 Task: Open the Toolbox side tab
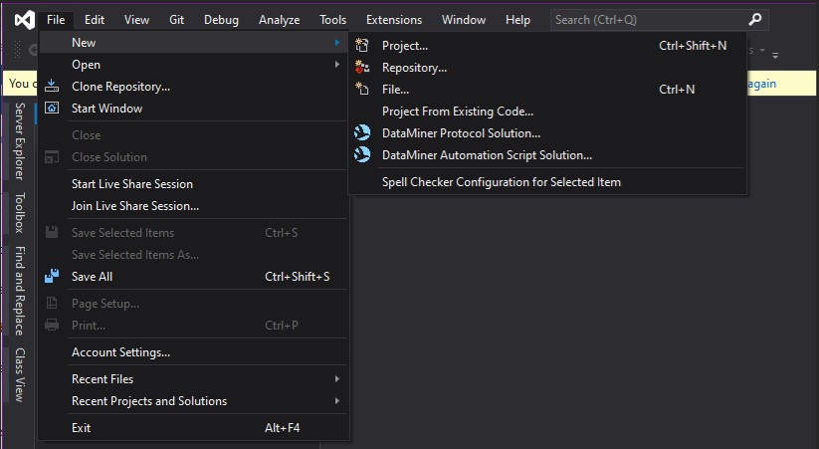click(19, 212)
